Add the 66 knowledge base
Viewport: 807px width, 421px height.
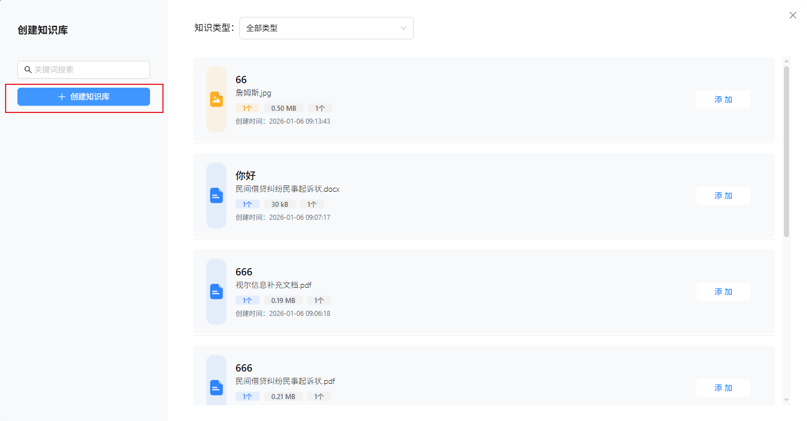[x=723, y=99]
